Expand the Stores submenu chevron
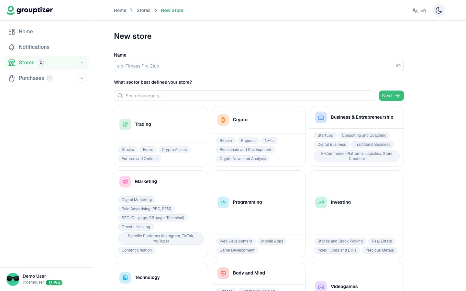This screenshot has width=466, height=291. click(x=82, y=63)
